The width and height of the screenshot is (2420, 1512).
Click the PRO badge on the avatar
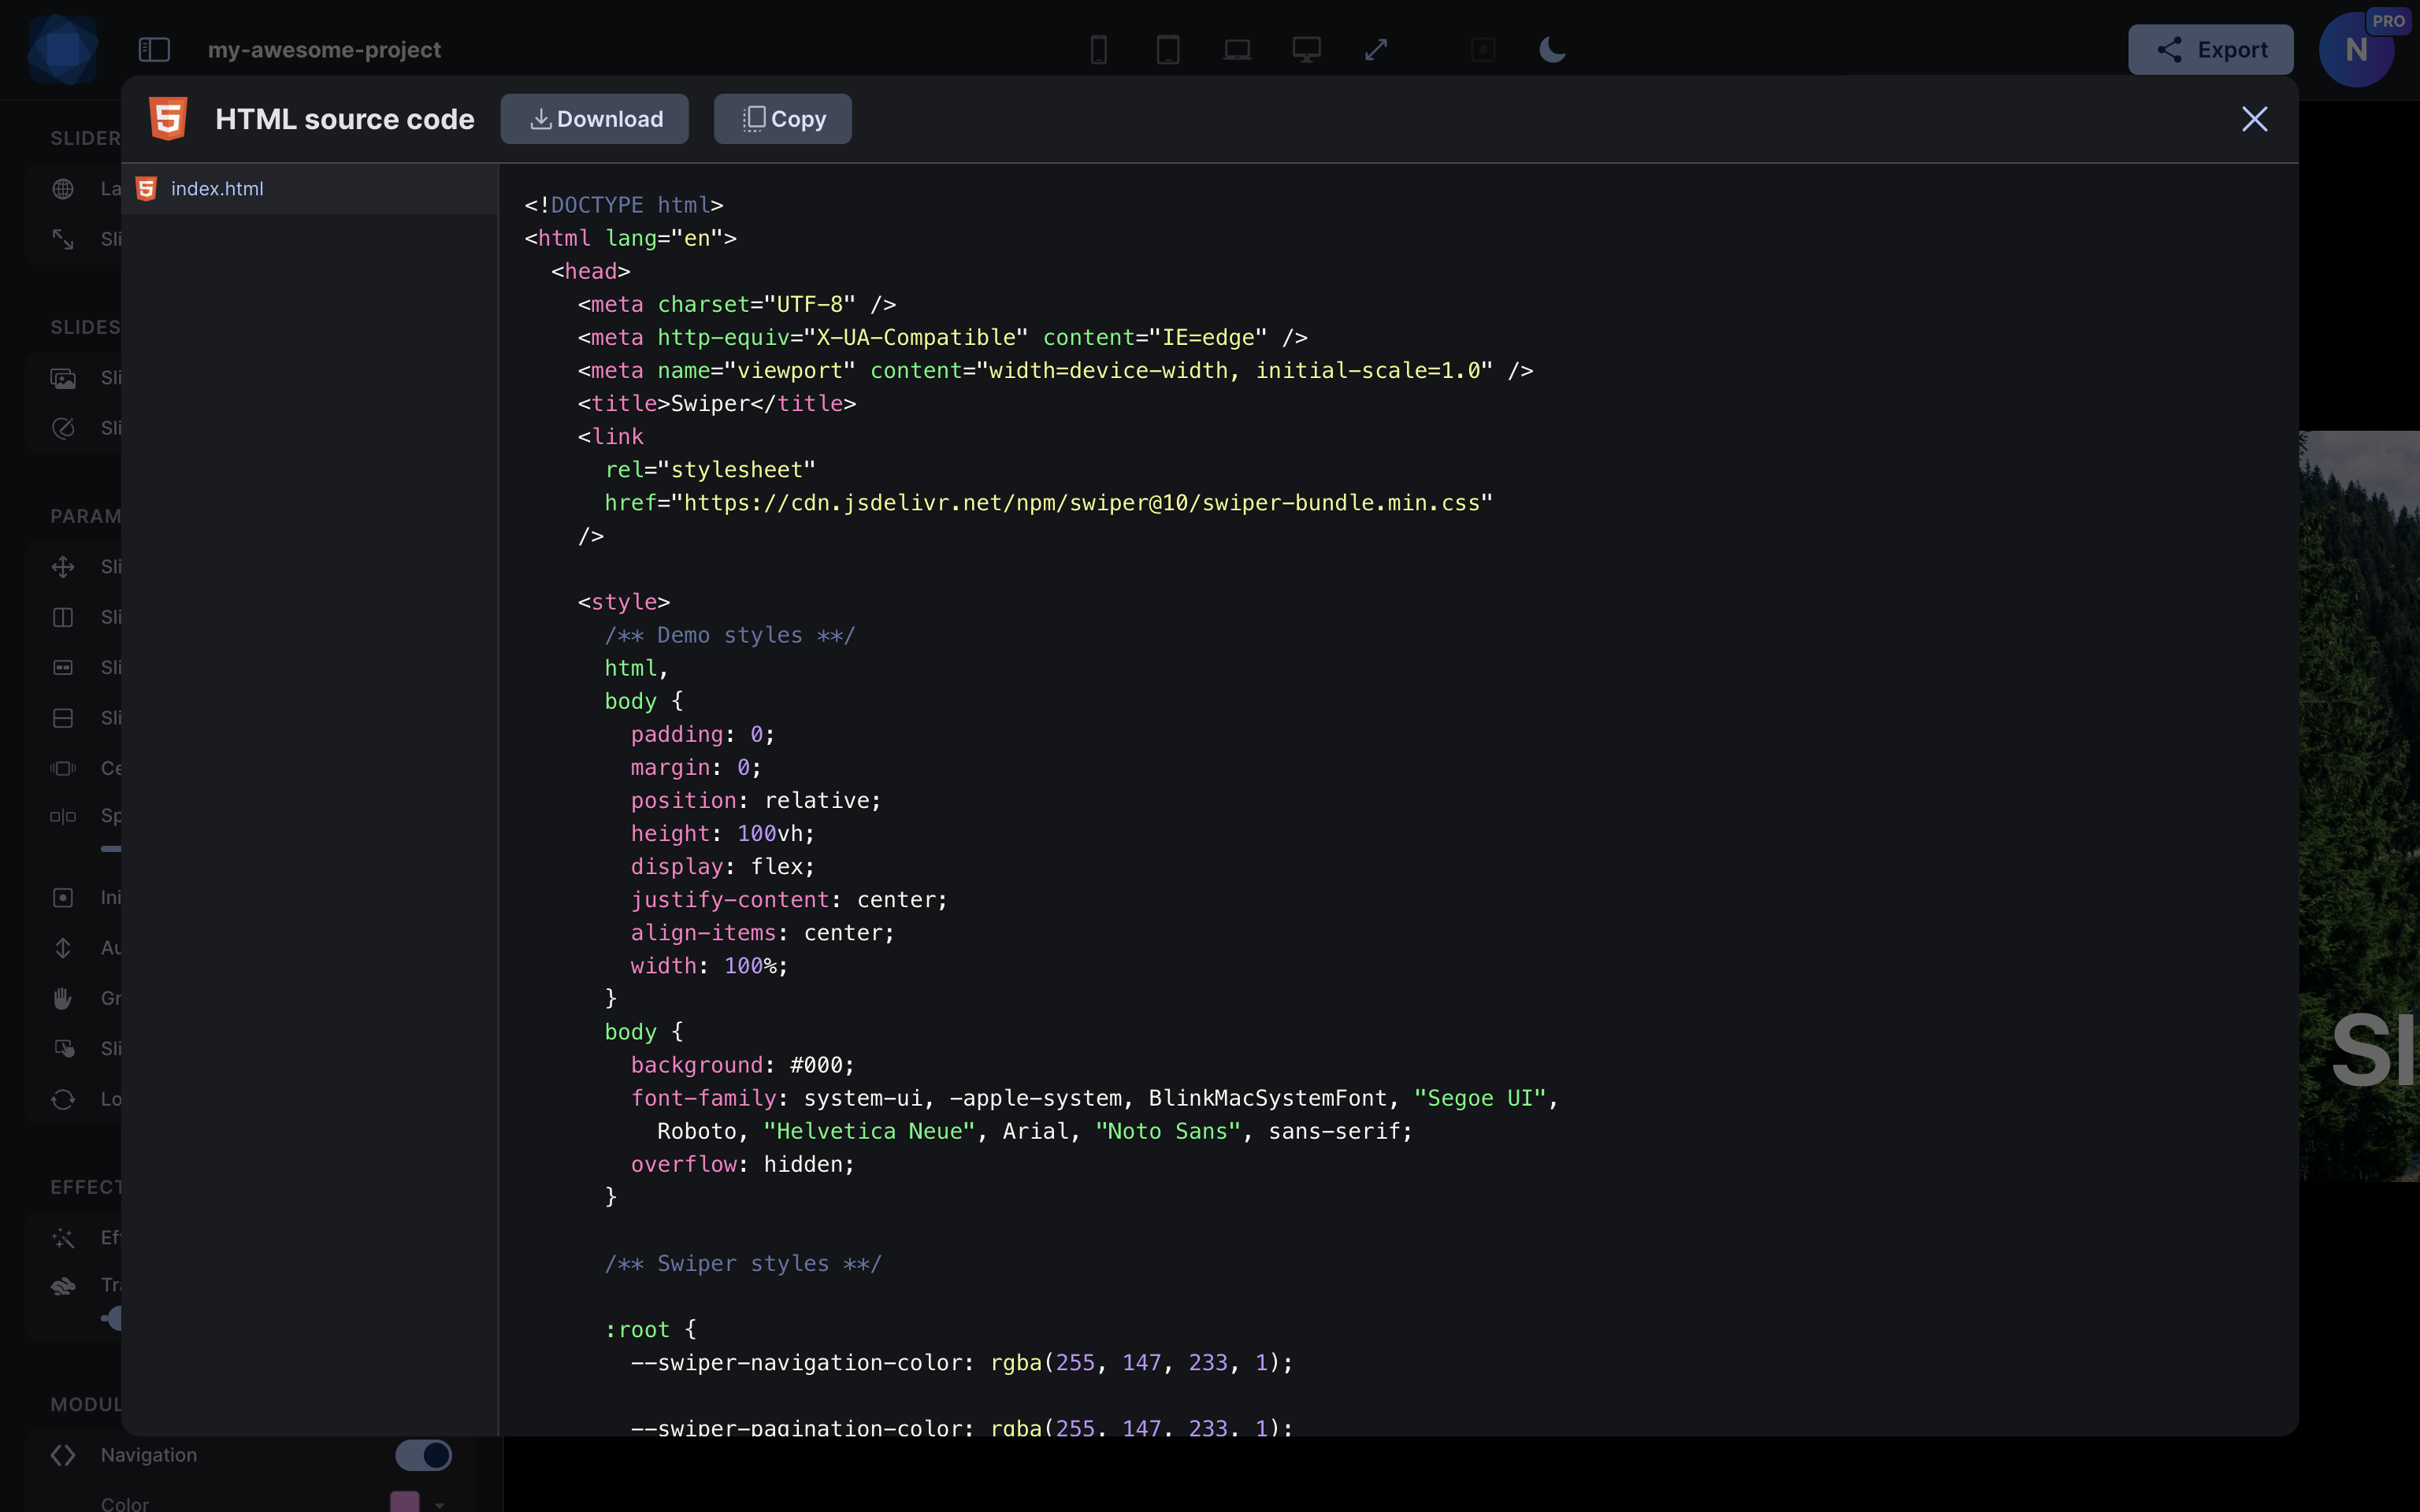[x=2388, y=21]
